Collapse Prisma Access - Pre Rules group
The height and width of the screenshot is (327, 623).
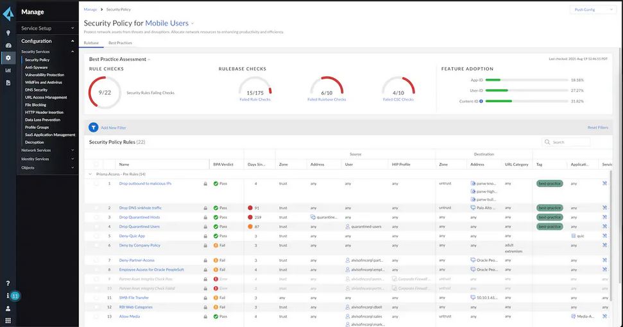tap(90, 174)
